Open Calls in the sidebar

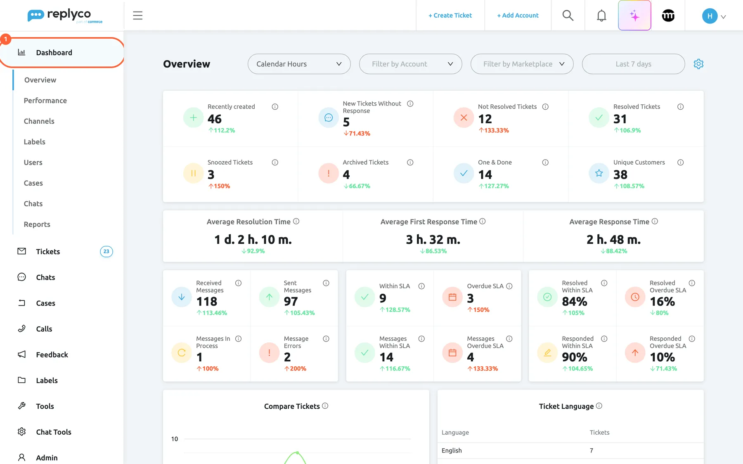click(44, 329)
